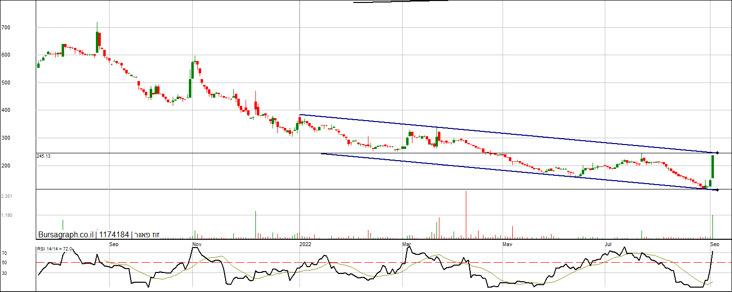Click the 200 price axis label

point(6,166)
